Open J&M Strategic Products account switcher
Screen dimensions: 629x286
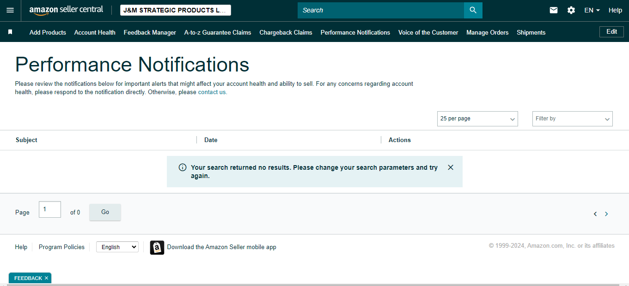point(176,10)
